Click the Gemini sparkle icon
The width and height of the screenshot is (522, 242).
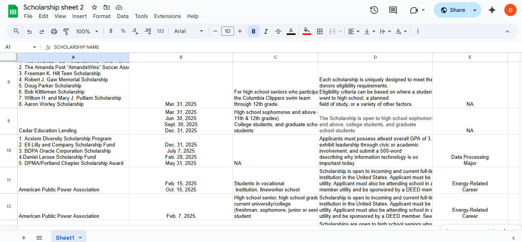492,10
